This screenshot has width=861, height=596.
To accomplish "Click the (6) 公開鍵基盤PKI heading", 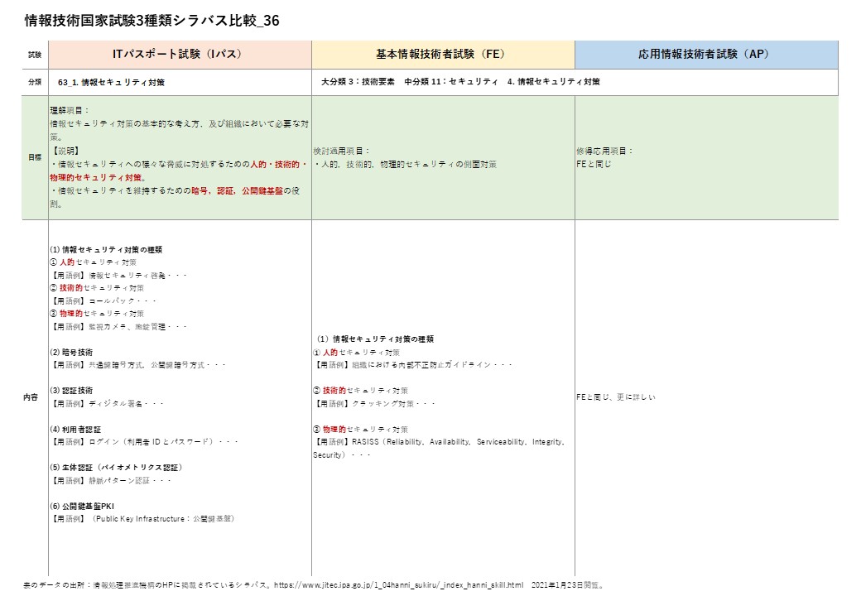I will (87, 506).
